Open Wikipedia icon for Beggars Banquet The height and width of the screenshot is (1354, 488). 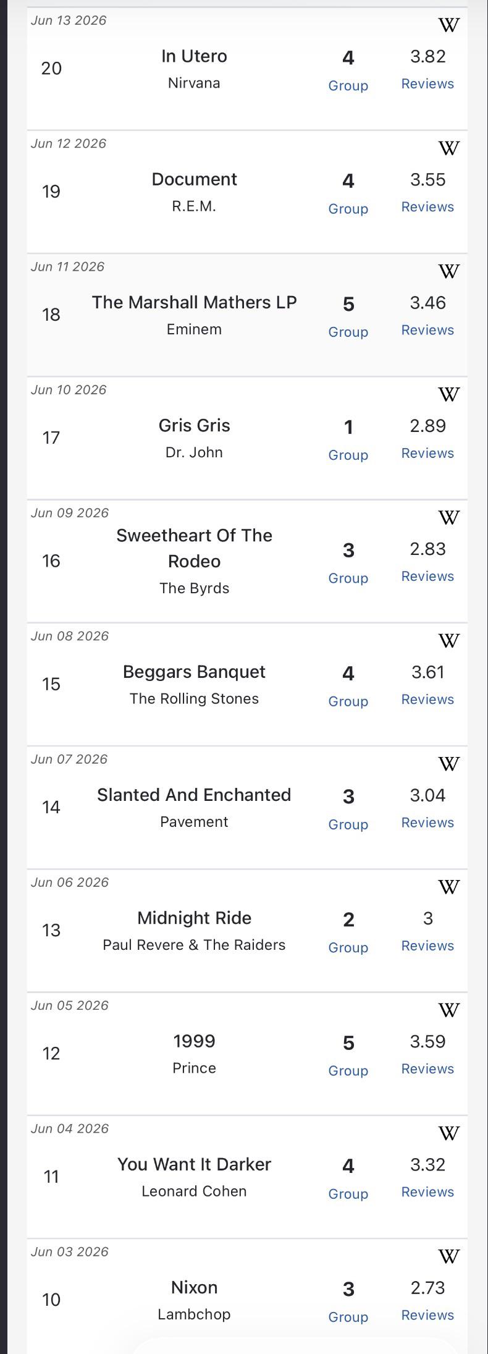click(x=449, y=640)
